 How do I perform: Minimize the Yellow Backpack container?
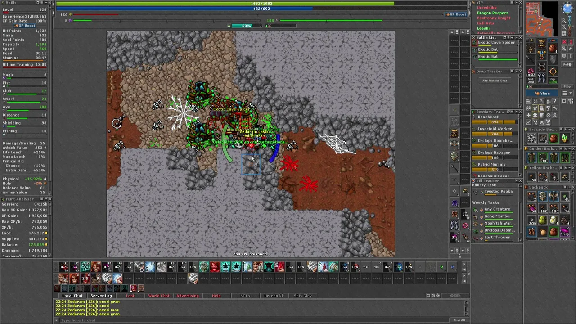pyautogui.click(x=570, y=168)
